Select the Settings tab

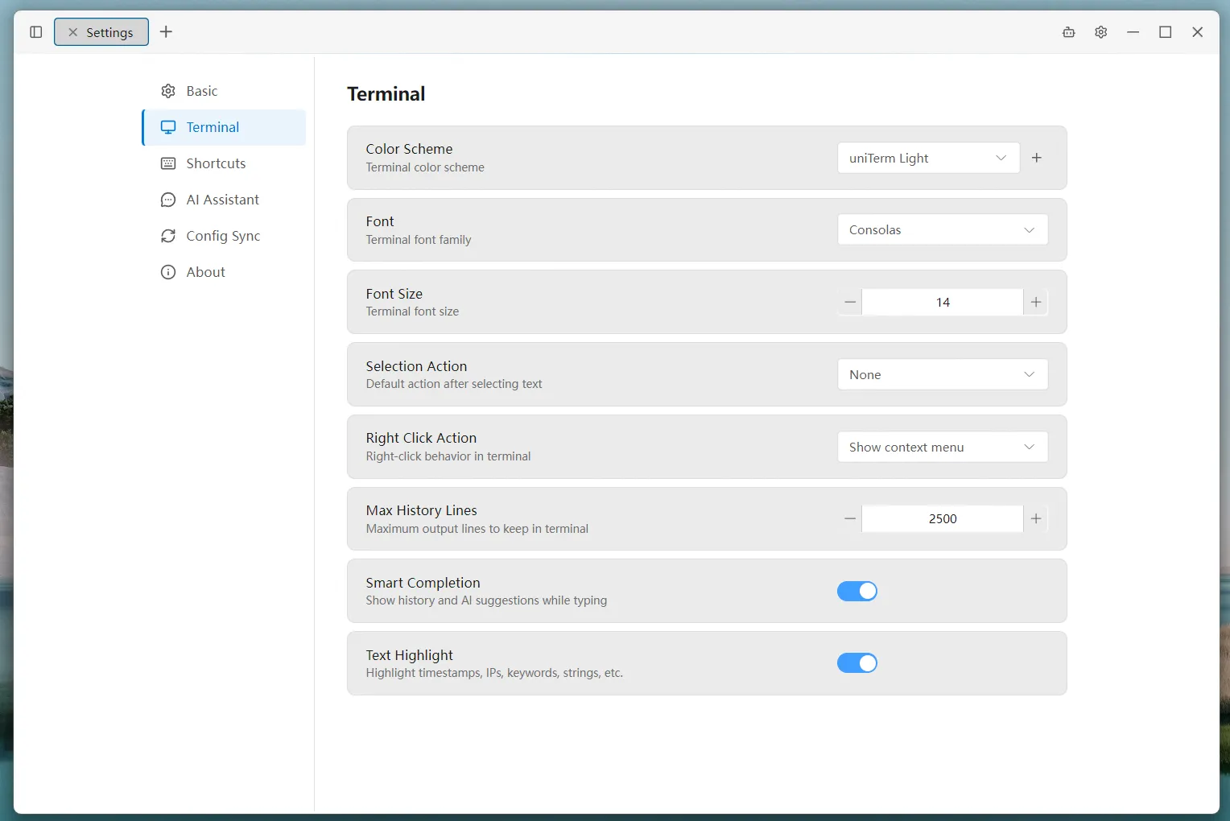101,32
